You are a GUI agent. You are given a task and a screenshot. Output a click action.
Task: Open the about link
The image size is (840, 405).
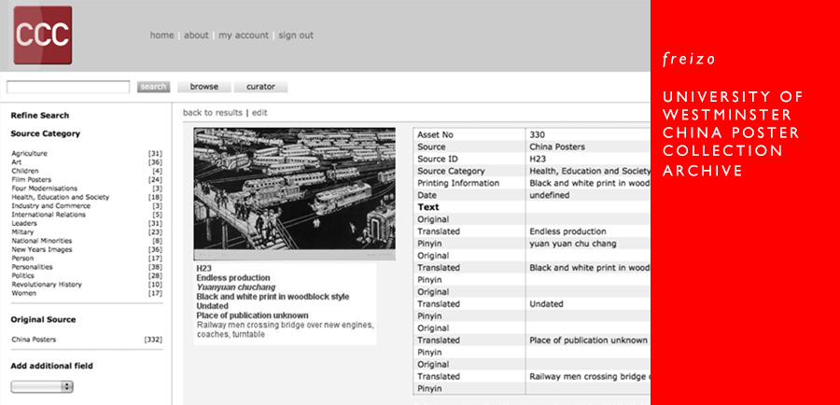click(x=196, y=35)
